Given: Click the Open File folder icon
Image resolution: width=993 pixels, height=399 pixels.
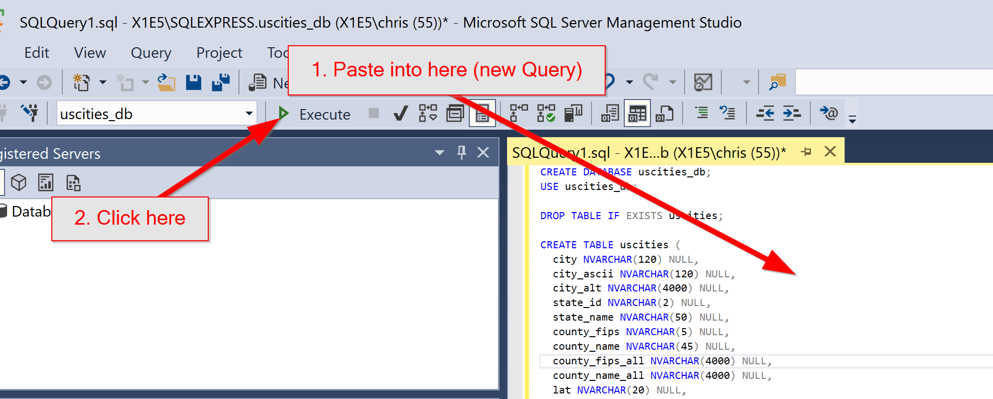Looking at the screenshot, I should tap(166, 82).
